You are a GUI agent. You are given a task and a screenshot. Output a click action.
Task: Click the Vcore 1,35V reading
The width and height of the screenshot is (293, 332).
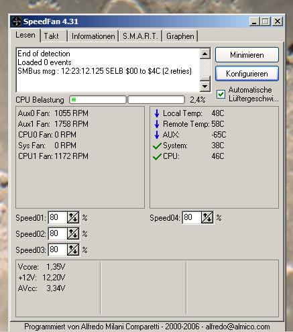(x=42, y=267)
